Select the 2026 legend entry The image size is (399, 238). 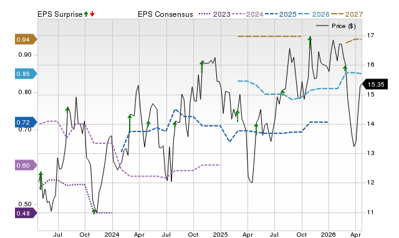314,14
